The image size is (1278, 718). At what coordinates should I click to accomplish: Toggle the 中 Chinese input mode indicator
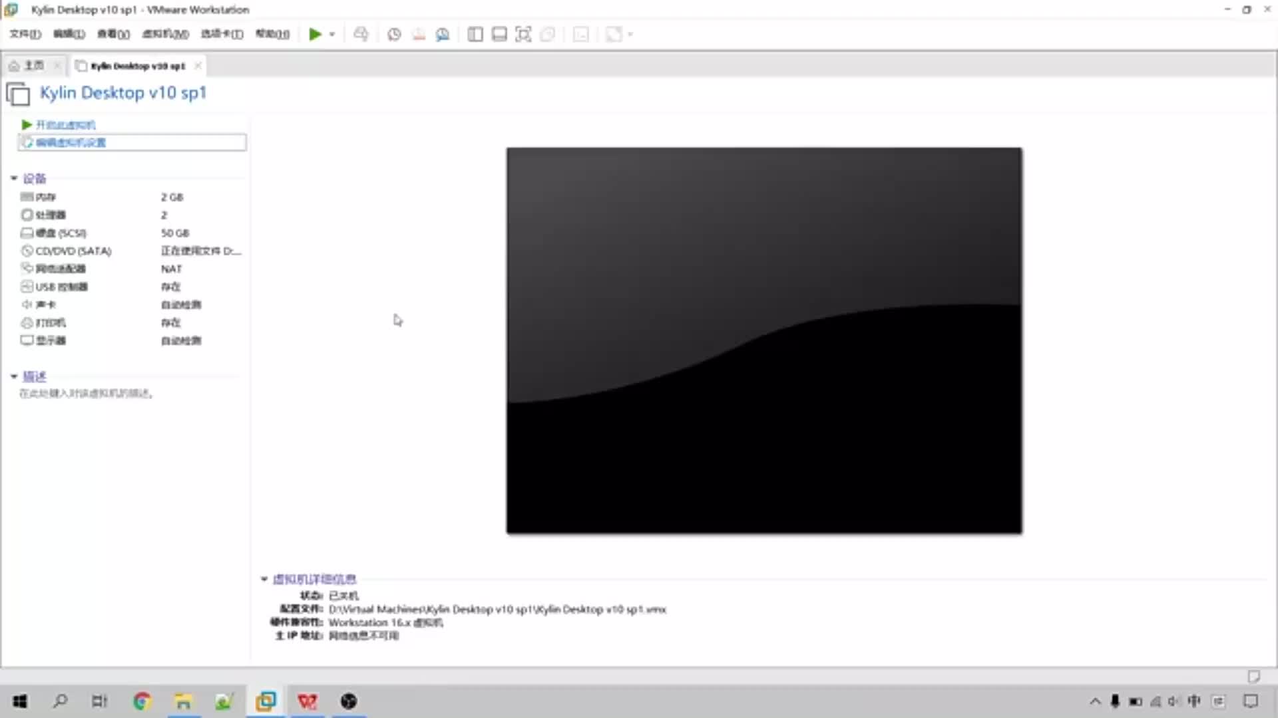pos(1194,701)
